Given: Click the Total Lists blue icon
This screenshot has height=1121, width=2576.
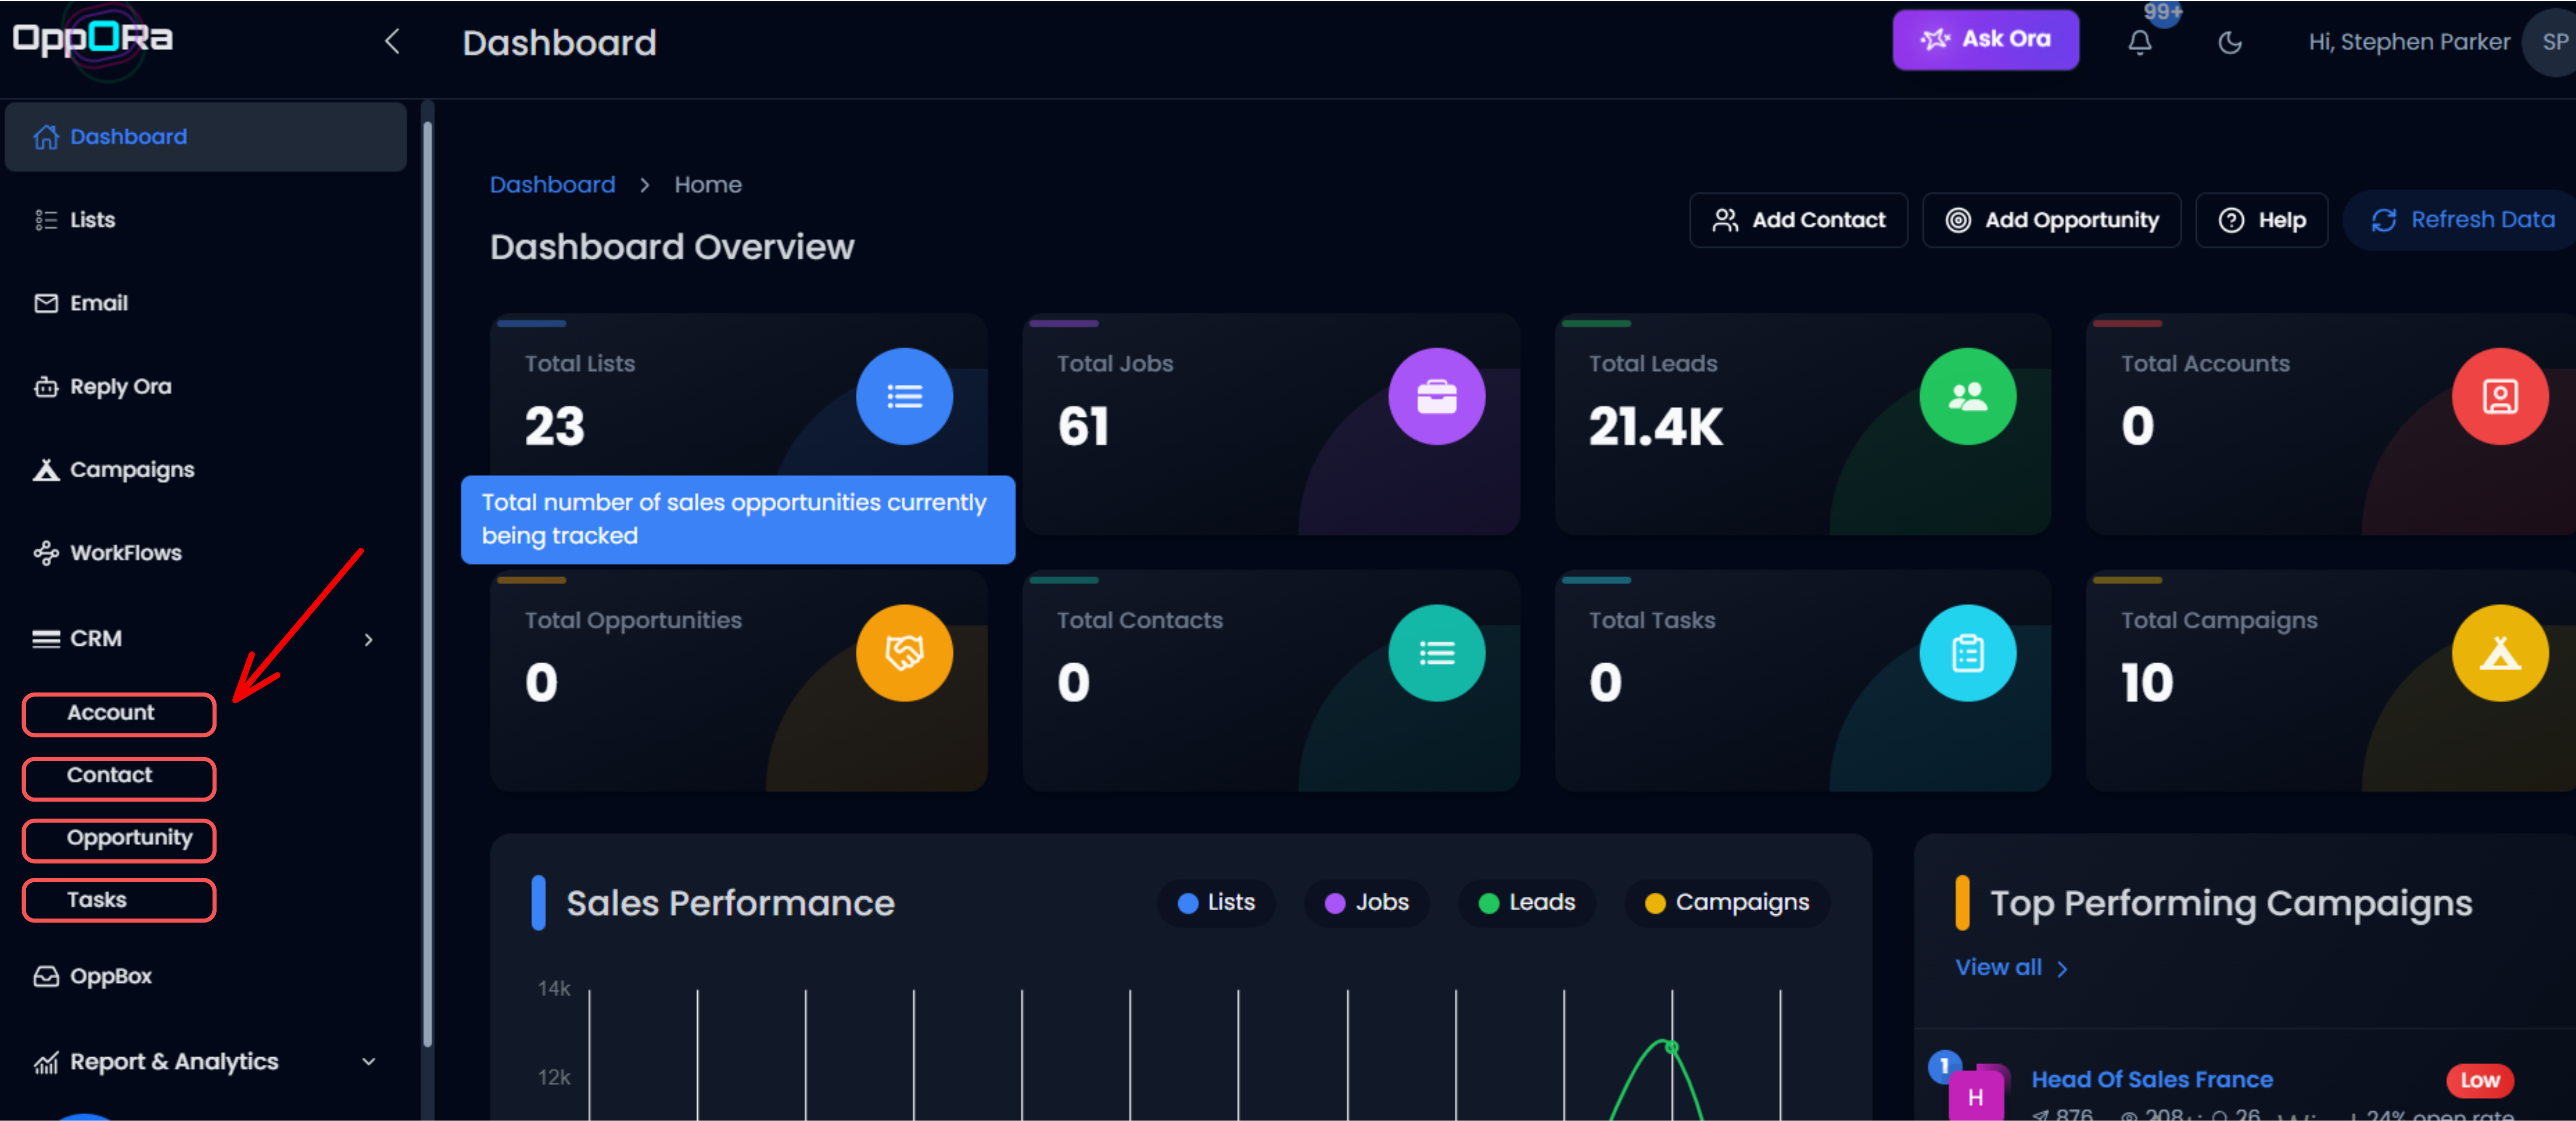Looking at the screenshot, I should pyautogui.click(x=903, y=397).
